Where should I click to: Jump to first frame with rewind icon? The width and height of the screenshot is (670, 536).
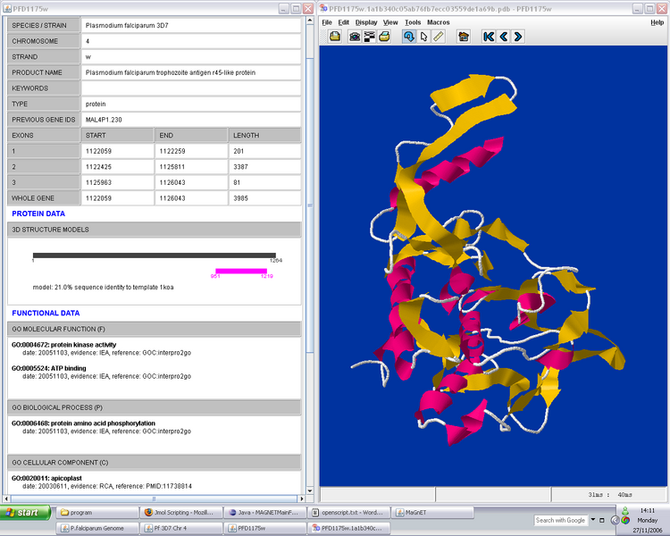point(488,37)
